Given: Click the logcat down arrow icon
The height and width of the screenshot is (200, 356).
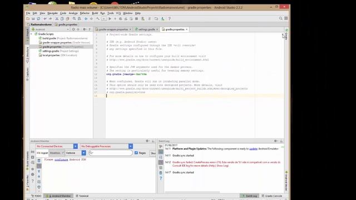Looking at the screenshot, I should [x=39, y=177].
